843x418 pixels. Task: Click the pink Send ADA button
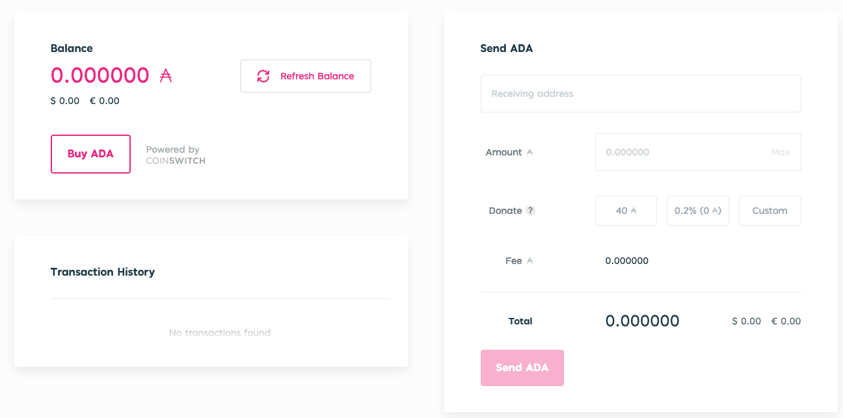(x=522, y=368)
